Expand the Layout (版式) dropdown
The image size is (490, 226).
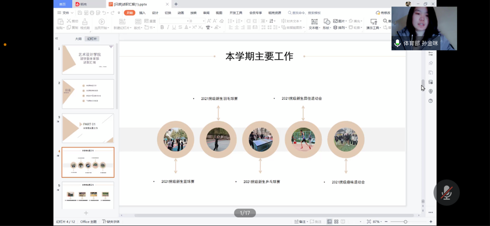point(138,28)
